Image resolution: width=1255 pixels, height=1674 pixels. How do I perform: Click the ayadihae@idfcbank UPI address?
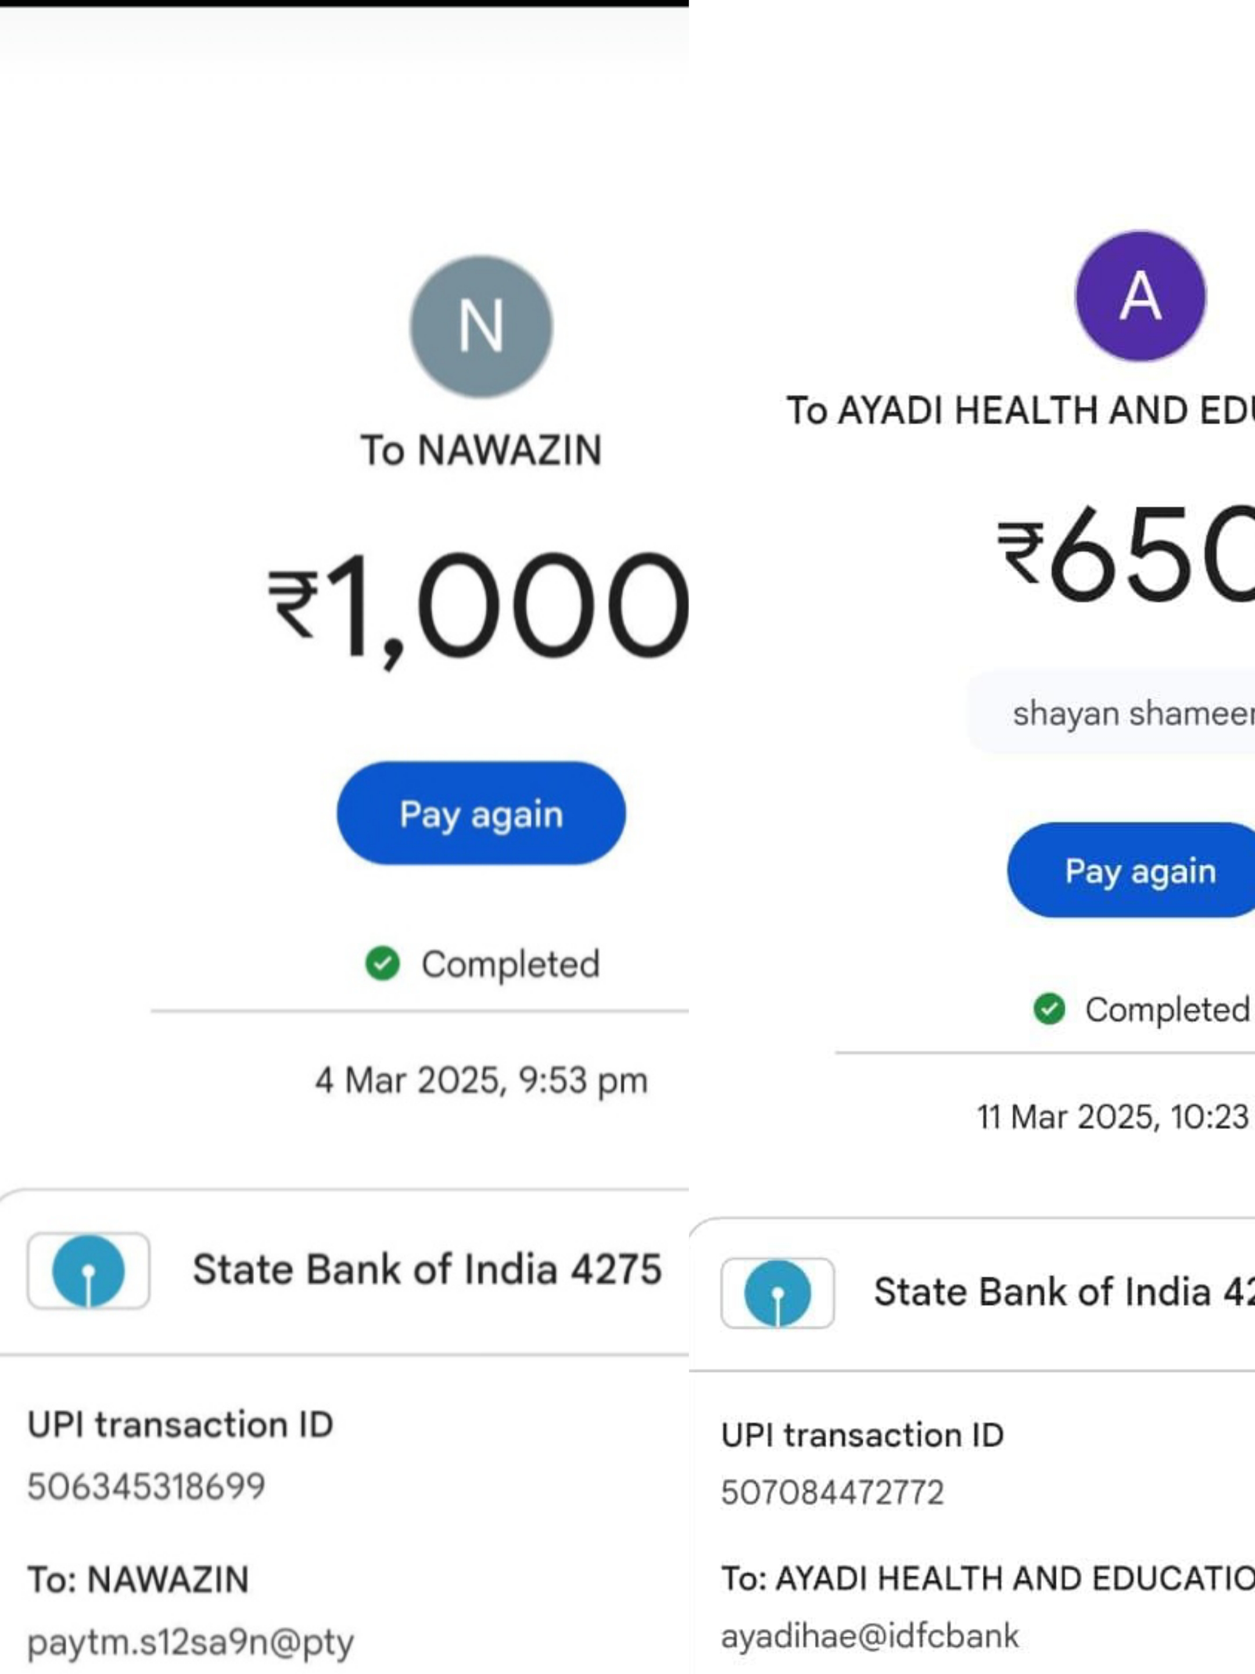pyautogui.click(x=870, y=1636)
